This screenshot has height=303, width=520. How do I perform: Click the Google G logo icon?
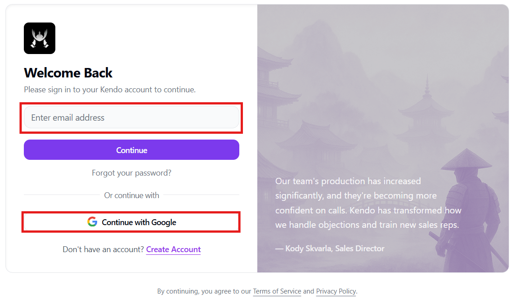tap(92, 222)
